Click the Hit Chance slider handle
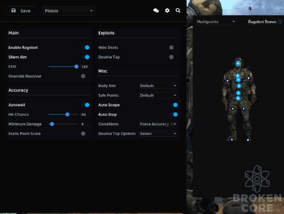 67,114
